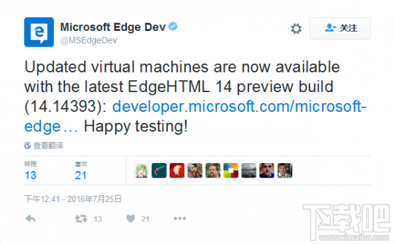Open the retweet count 13
Image resolution: width=395 pixels, height=244 pixels.
30,176
